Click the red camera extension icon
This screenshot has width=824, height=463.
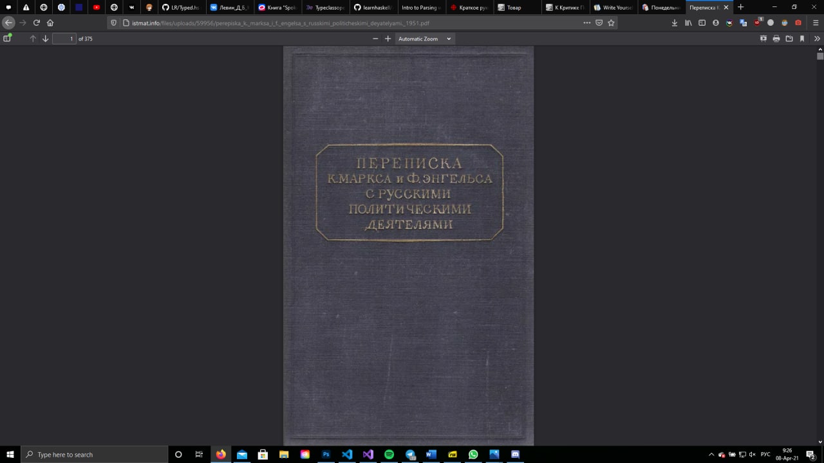pyautogui.click(x=798, y=23)
